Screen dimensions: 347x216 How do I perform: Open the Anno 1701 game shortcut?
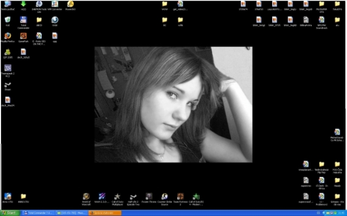[8, 198]
